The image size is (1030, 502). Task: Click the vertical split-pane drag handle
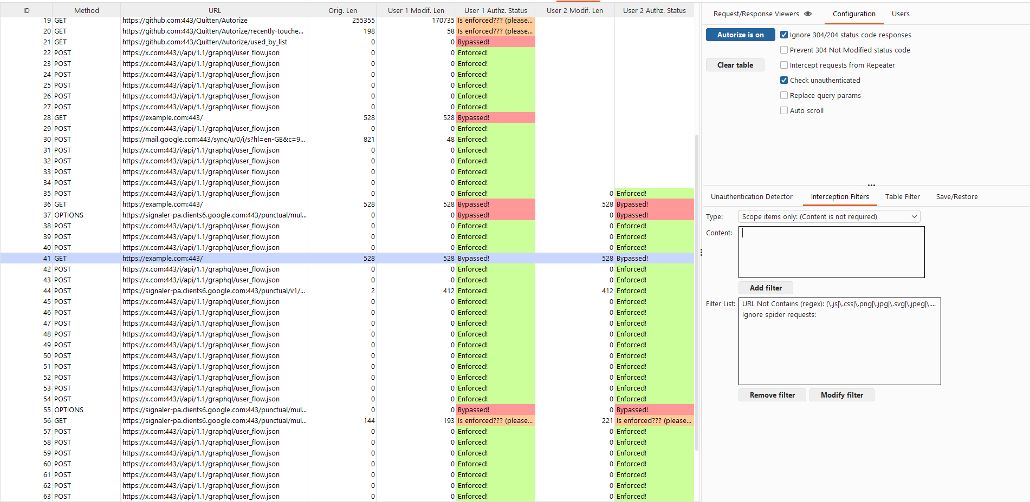(701, 253)
